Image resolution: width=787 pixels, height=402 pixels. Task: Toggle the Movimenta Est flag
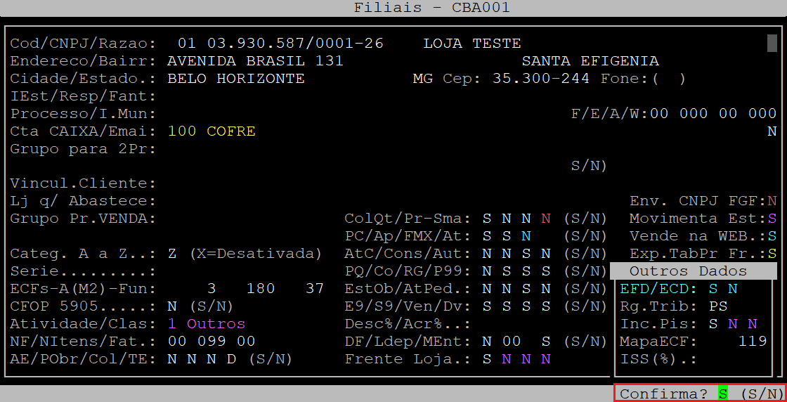click(x=772, y=219)
